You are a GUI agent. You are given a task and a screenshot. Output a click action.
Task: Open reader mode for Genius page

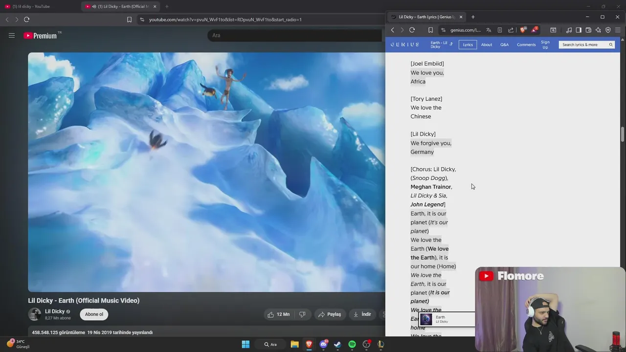click(499, 30)
